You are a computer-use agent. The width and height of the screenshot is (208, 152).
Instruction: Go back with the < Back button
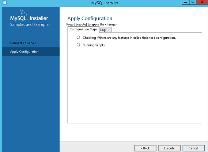[145, 148]
